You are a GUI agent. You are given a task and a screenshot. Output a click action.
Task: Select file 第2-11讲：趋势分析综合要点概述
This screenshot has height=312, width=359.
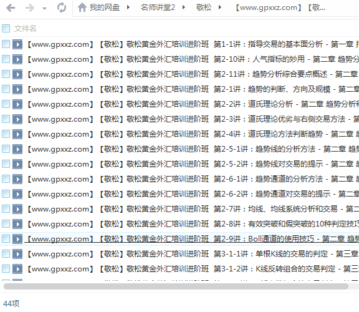coord(193,74)
